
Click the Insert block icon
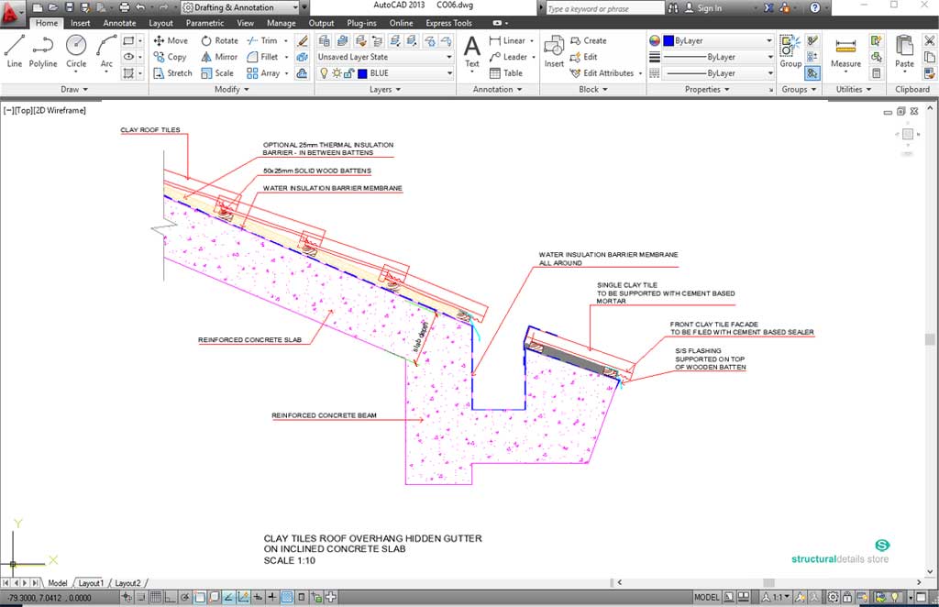coord(554,50)
